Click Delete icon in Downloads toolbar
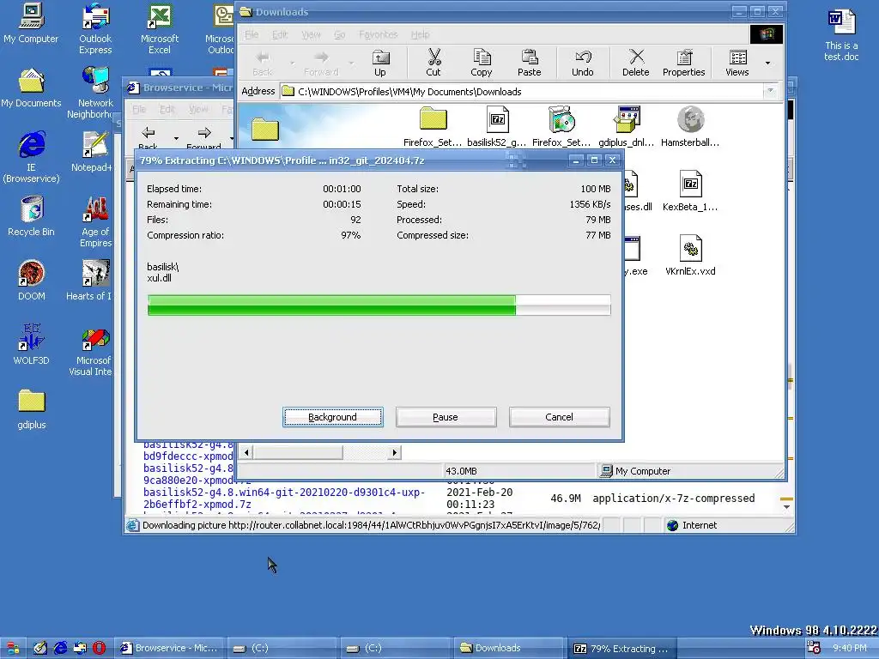879x659 pixels. 636,63
